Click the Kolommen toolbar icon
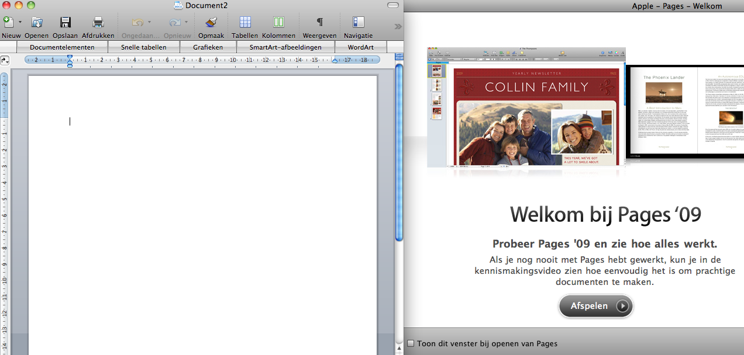Screen dimensions: 744x355 coord(278,22)
